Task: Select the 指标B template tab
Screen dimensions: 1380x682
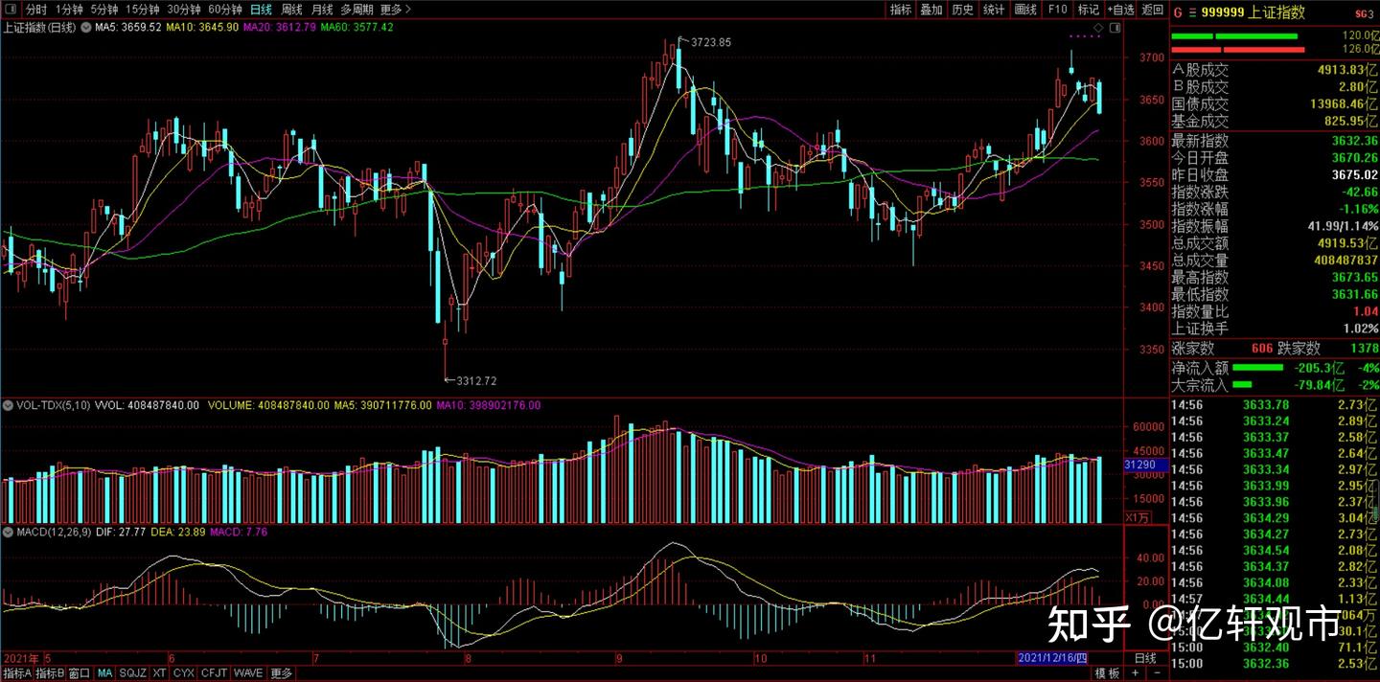Action: click(x=50, y=673)
